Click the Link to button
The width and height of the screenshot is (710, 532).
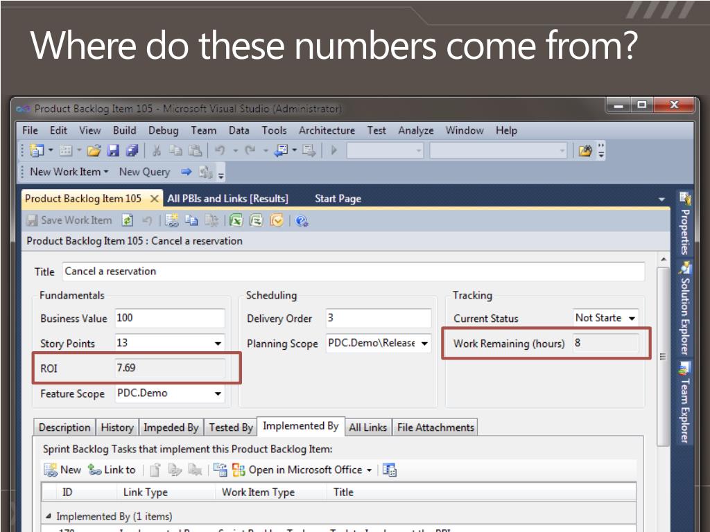click(112, 470)
